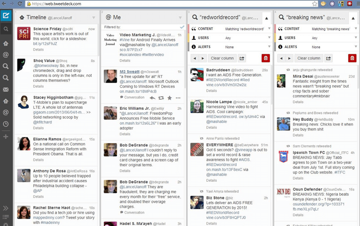Reply to M3 Sweatt's tweet
Viewport: 360px width, 226px height.
(x=153, y=98)
